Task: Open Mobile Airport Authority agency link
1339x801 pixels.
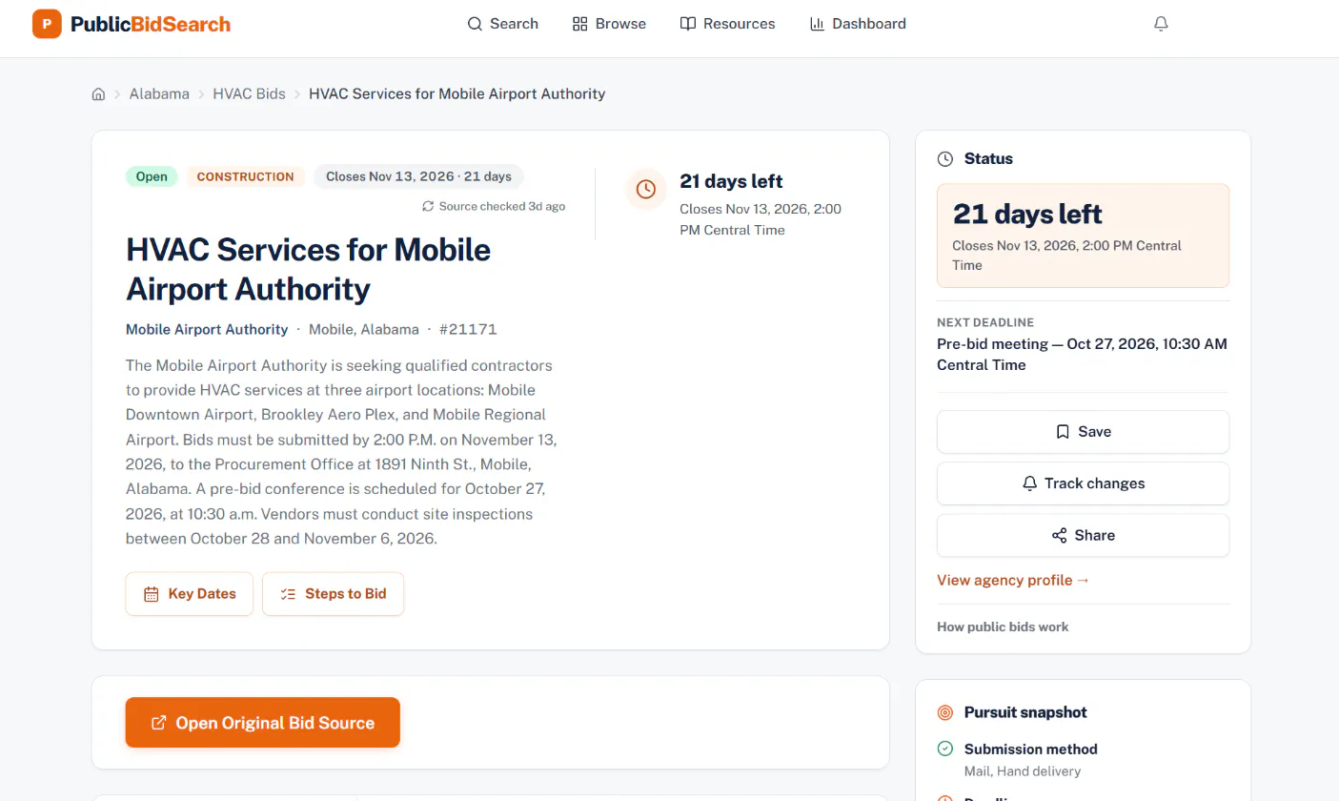Action: (207, 329)
